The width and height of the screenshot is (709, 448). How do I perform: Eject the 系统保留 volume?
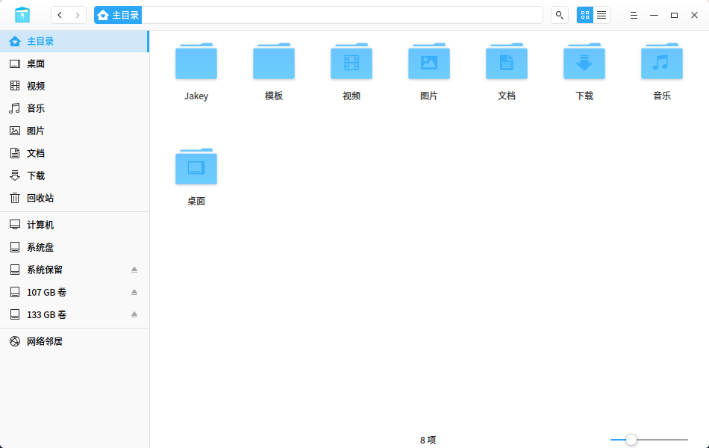coord(134,270)
